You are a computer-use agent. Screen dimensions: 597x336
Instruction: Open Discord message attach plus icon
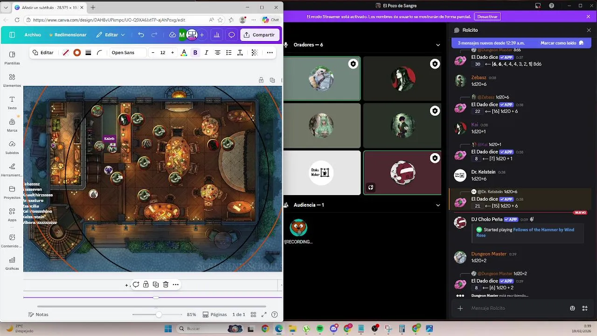[x=460, y=308]
